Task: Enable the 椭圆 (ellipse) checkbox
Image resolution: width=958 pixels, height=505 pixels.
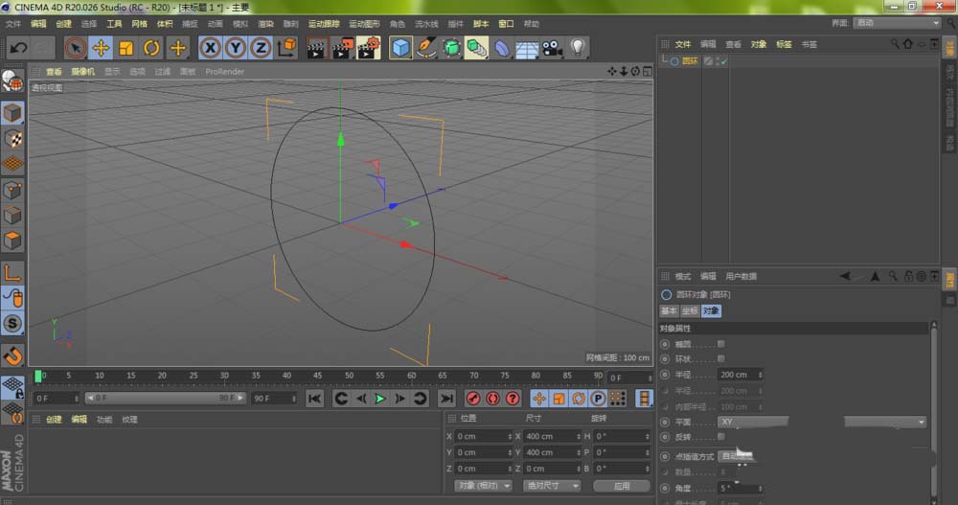Action: (721, 343)
